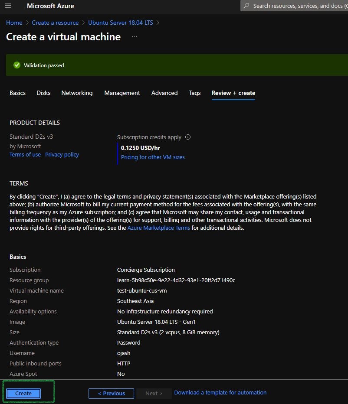Click the Virtual machine name label
348x404 pixels.
(36, 290)
